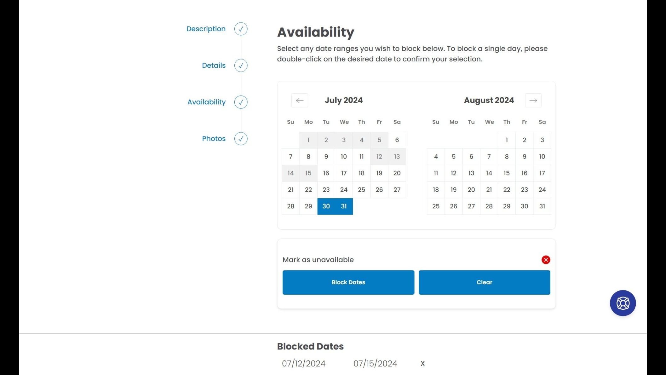Click the checkmark circle beside Description
This screenshot has width=666, height=375.
[241, 29]
